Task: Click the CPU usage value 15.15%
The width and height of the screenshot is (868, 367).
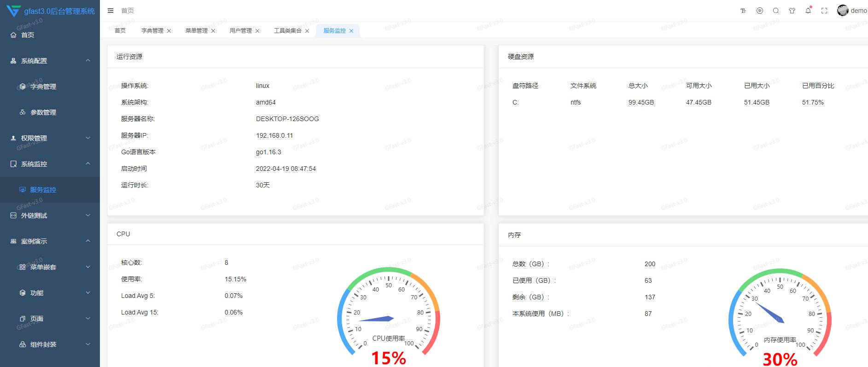Action: point(235,279)
